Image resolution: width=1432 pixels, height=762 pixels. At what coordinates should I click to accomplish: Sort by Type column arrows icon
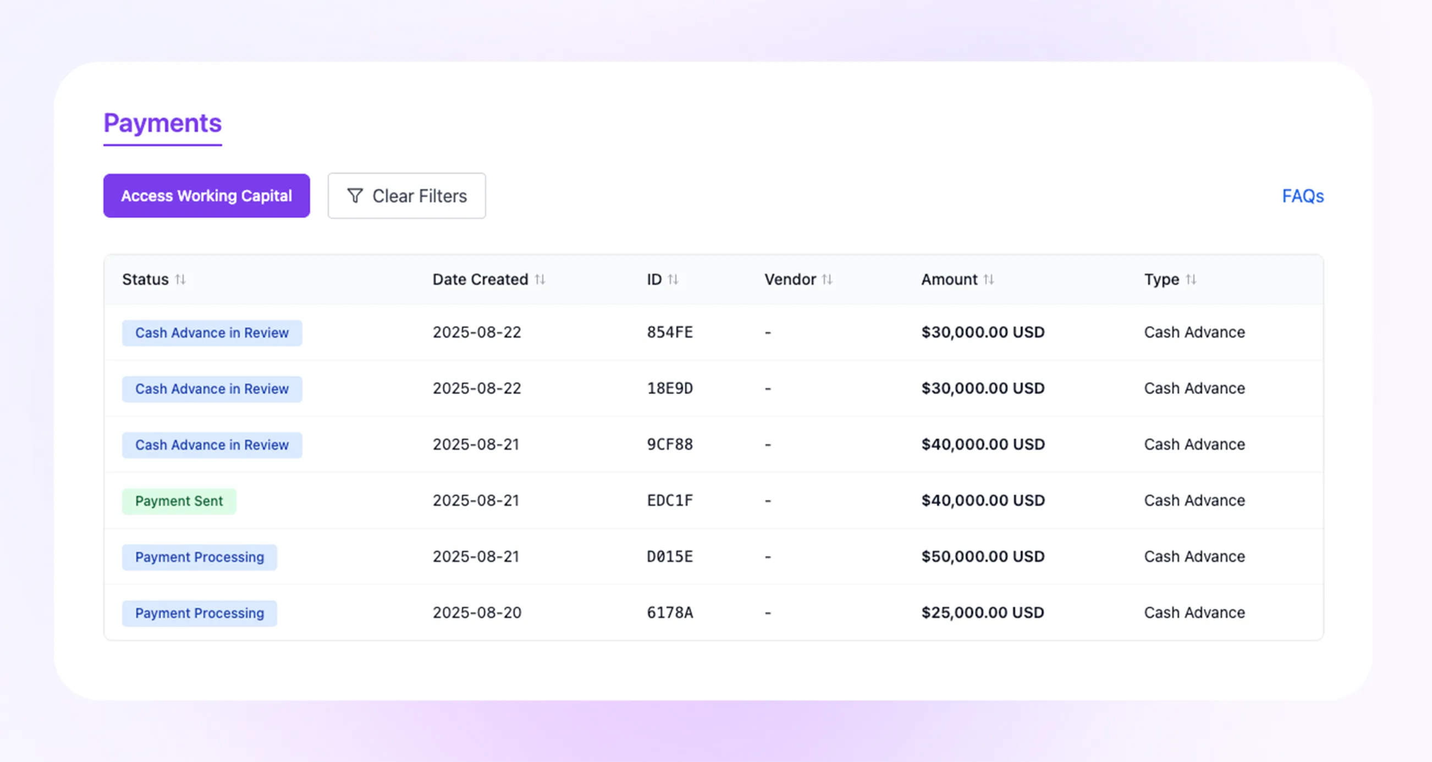[1191, 279]
